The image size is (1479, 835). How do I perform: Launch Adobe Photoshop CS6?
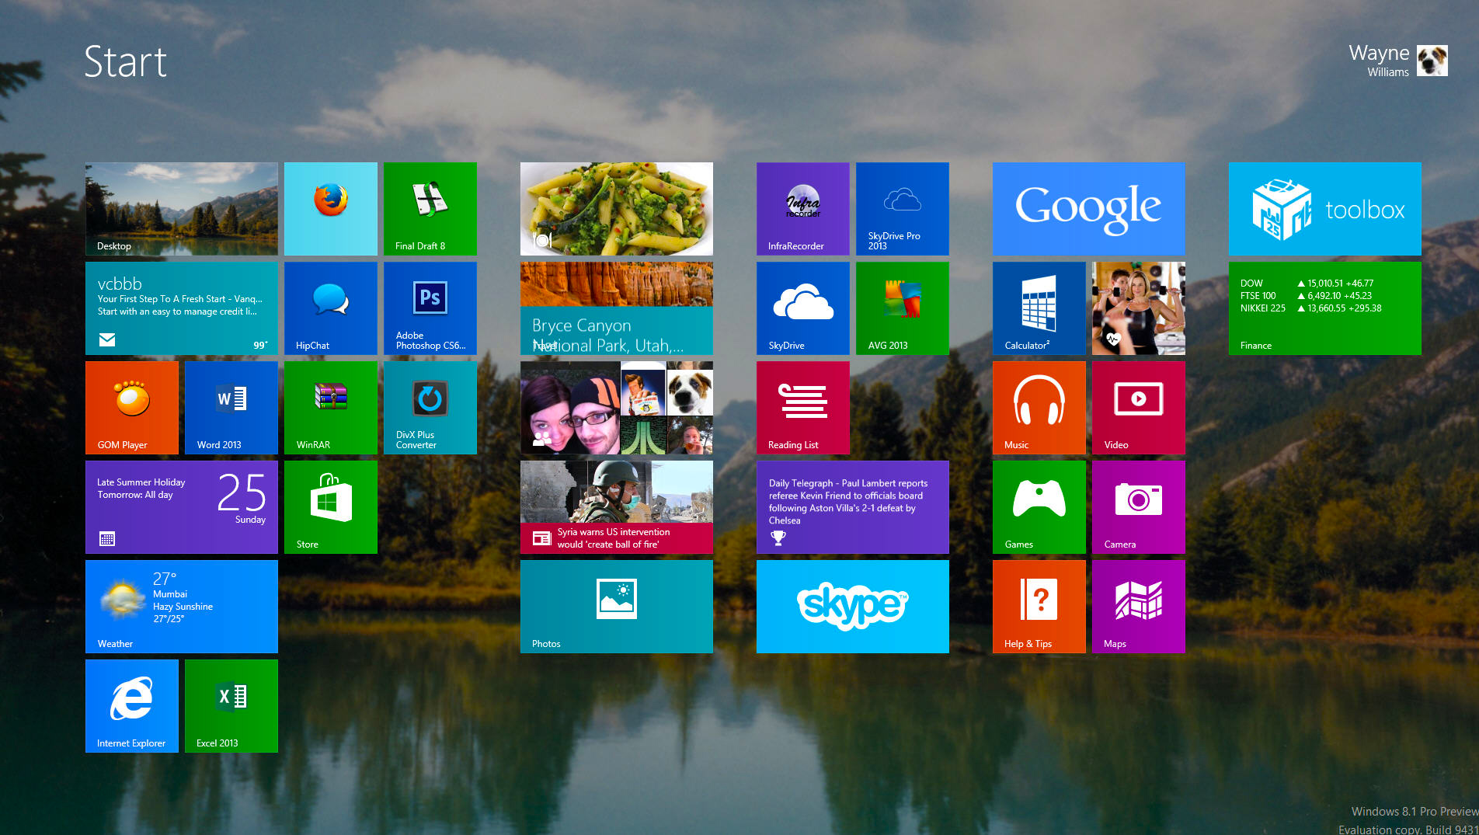coord(430,308)
